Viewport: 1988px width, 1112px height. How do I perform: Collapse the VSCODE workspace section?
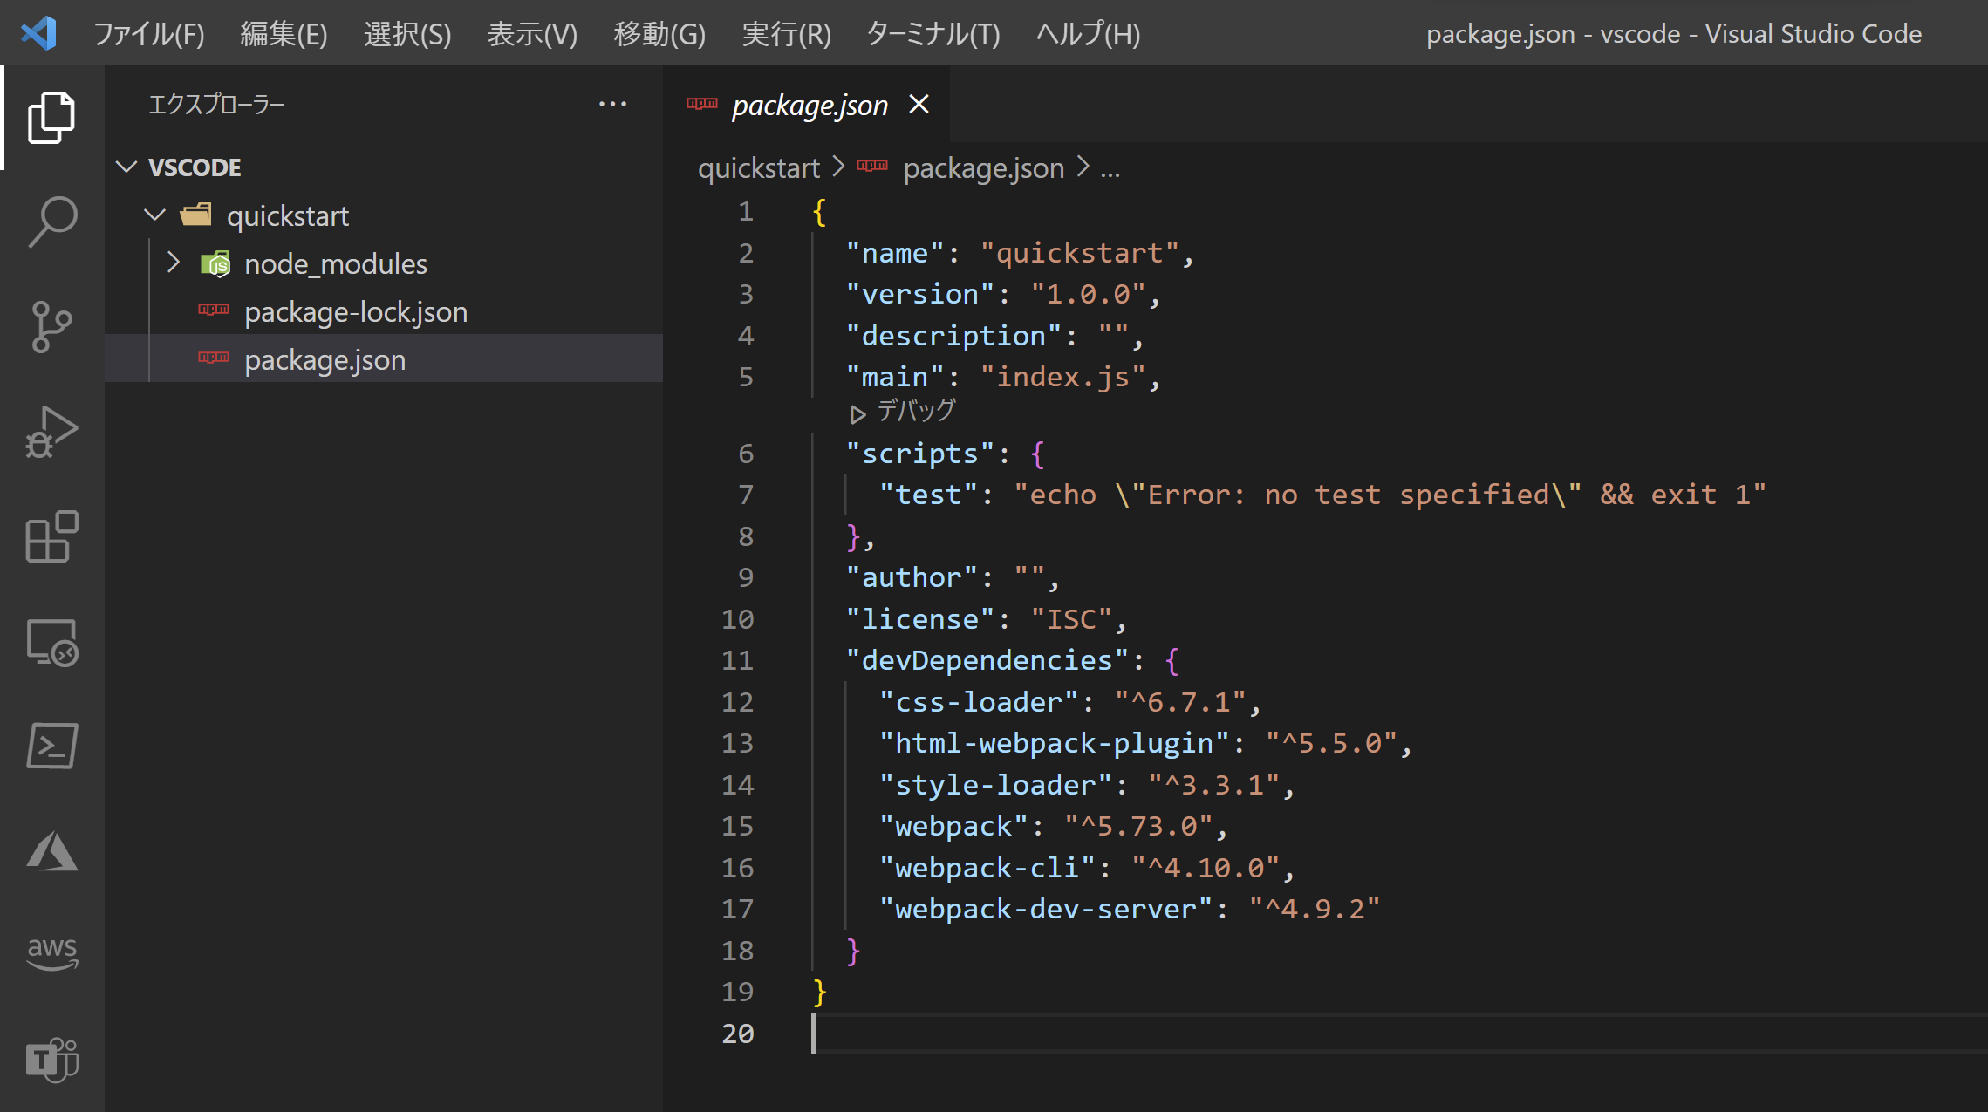click(x=126, y=167)
